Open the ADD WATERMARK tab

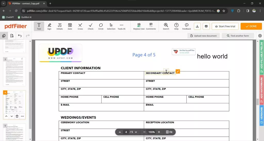pos(261,90)
